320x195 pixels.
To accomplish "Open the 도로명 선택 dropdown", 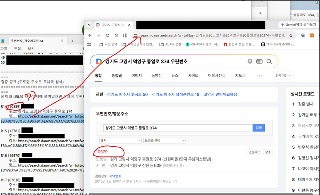I will (164, 141).
